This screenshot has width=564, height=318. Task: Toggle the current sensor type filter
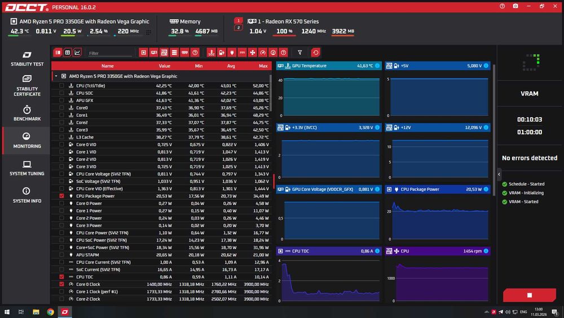[x=242, y=53]
